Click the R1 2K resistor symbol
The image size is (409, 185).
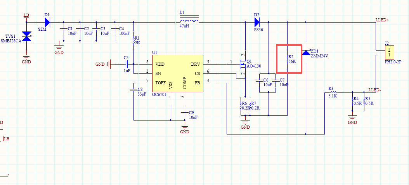tap(133, 40)
